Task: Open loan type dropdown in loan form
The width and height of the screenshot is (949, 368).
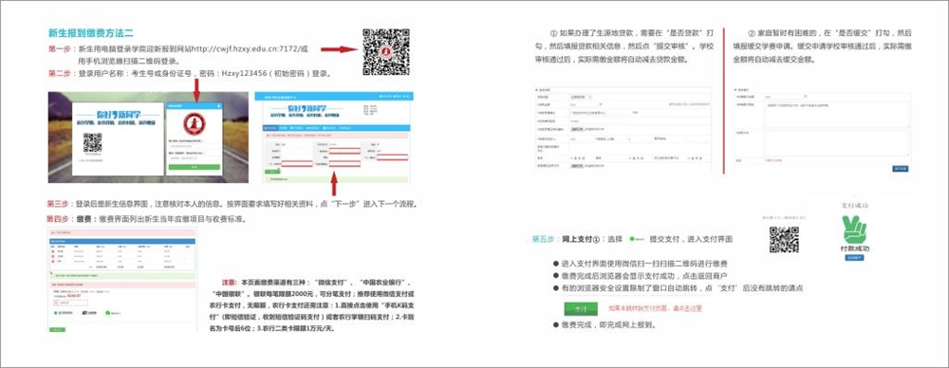Action: tap(581, 97)
